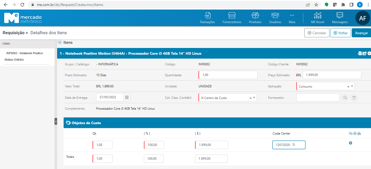Image resolution: width=371 pixels, height=169 pixels.
Task: Click the Quantidade input field
Action: click(228, 75)
